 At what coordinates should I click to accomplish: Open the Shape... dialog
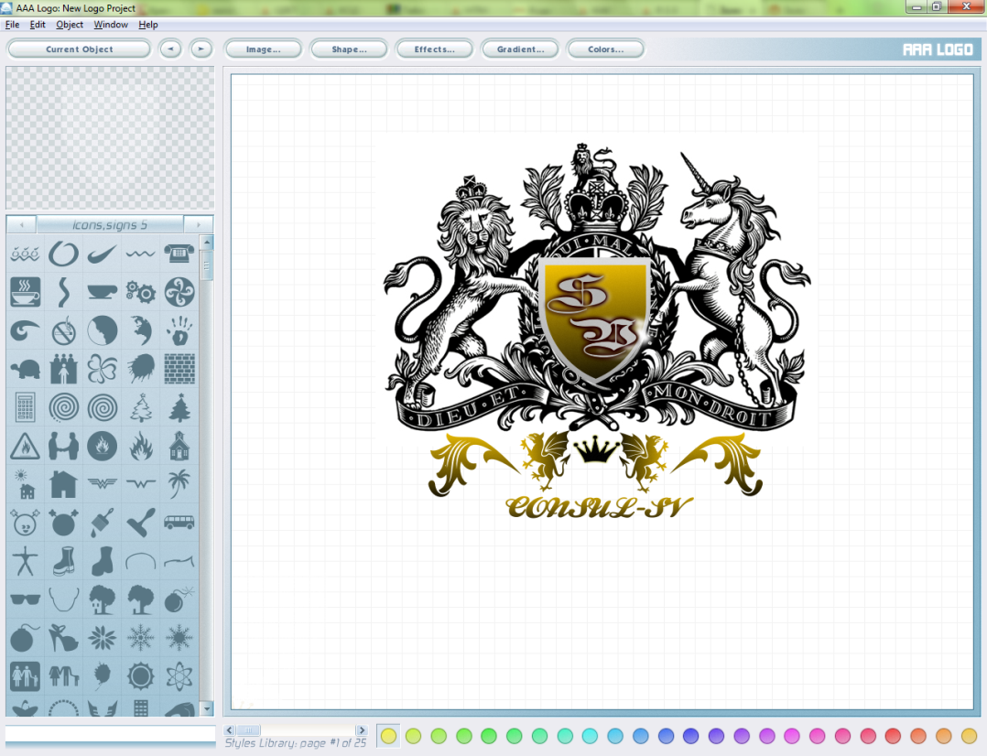pyautogui.click(x=350, y=49)
